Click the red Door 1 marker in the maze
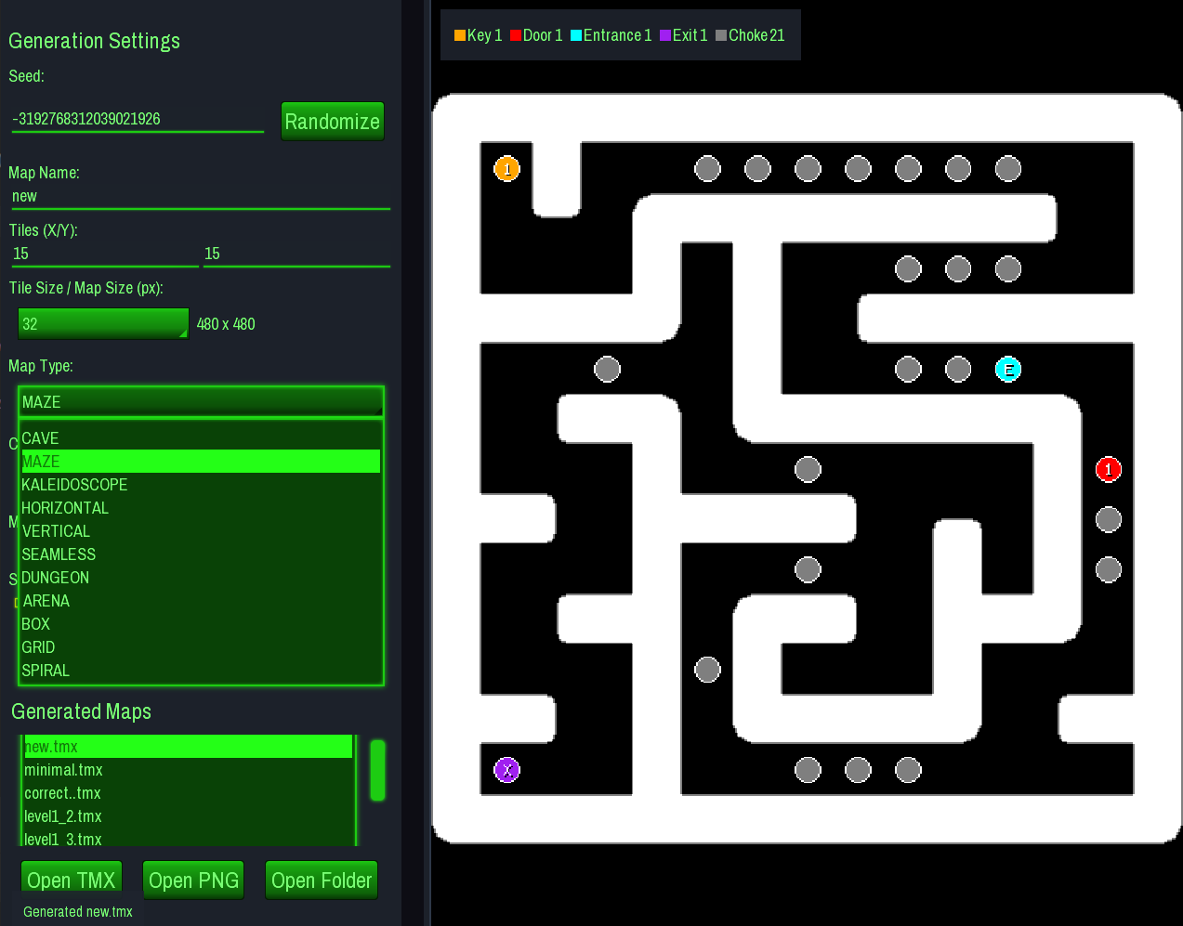 pos(1108,470)
